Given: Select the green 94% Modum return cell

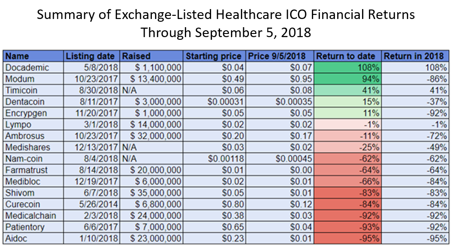Looking at the screenshot, I should point(348,79).
